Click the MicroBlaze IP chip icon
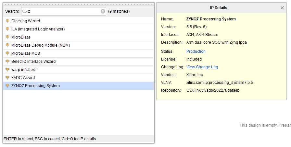 tap(7, 37)
